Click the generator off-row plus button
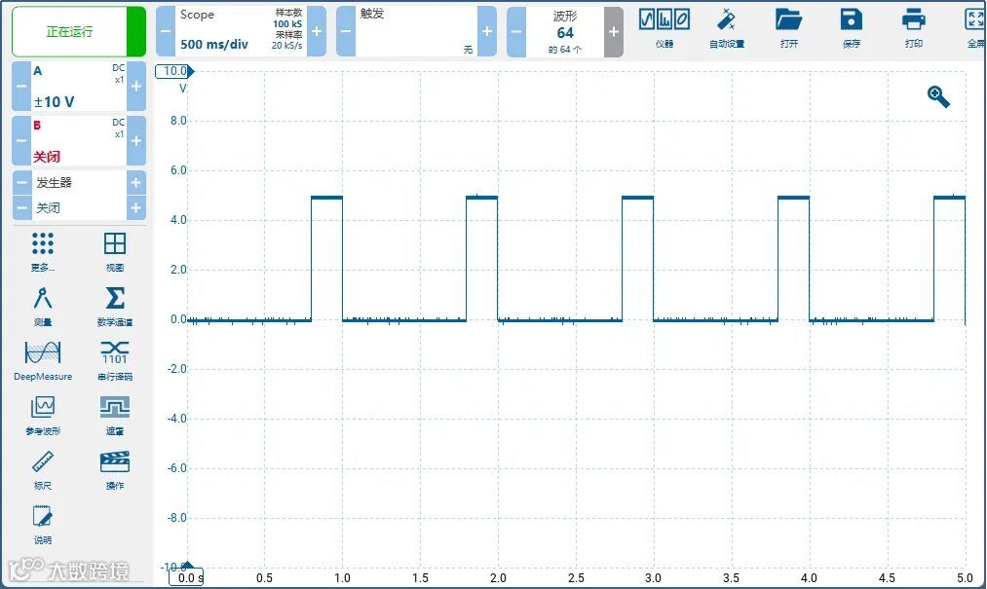 tap(136, 207)
